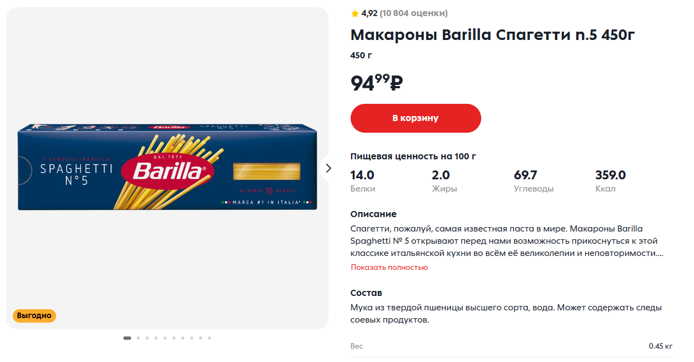The image size is (694, 362).
Task: Click the red Barilla logo on the package
Action: pyautogui.click(x=168, y=170)
